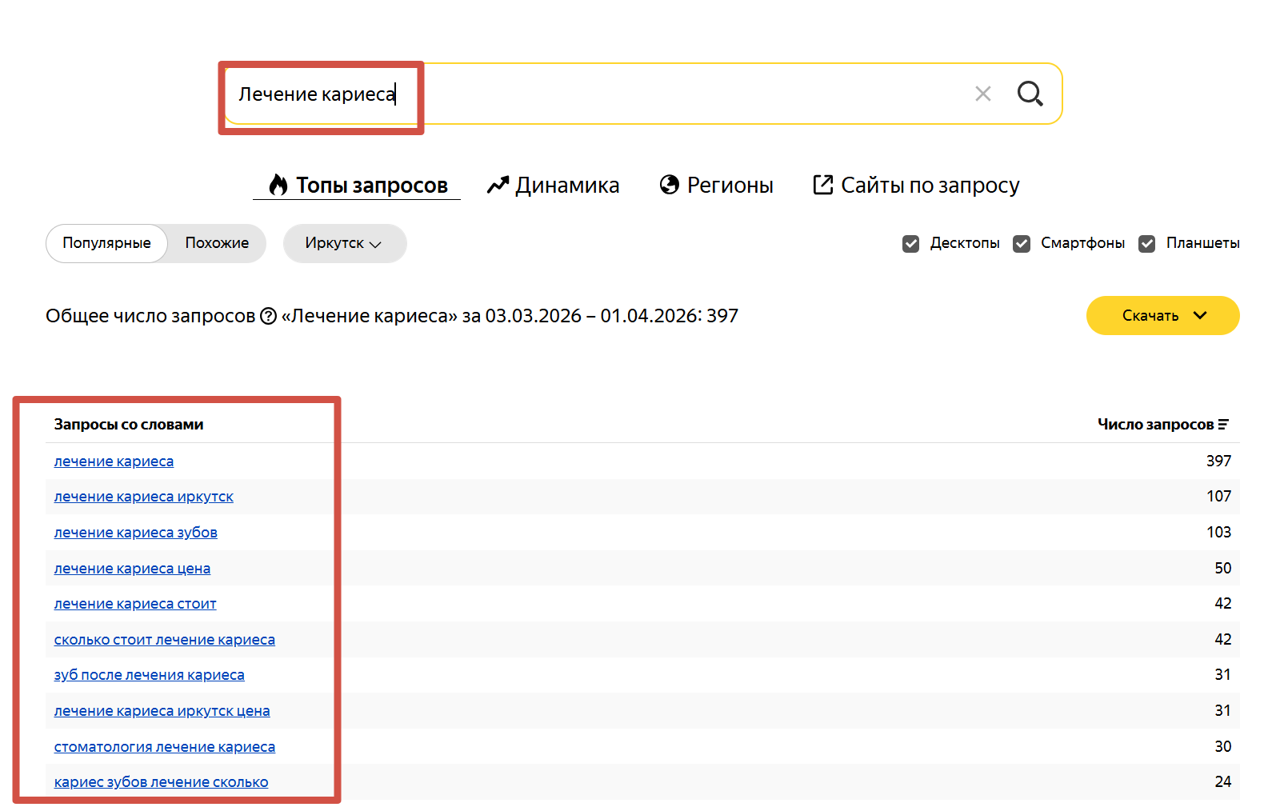Open the лечение кариеса цена link
This screenshot has width=1280, height=807.
(132, 569)
